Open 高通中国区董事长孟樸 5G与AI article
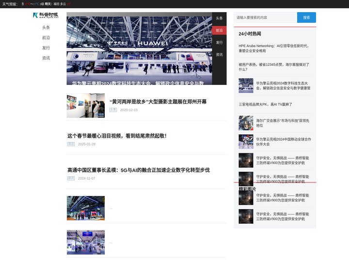 [139, 170]
